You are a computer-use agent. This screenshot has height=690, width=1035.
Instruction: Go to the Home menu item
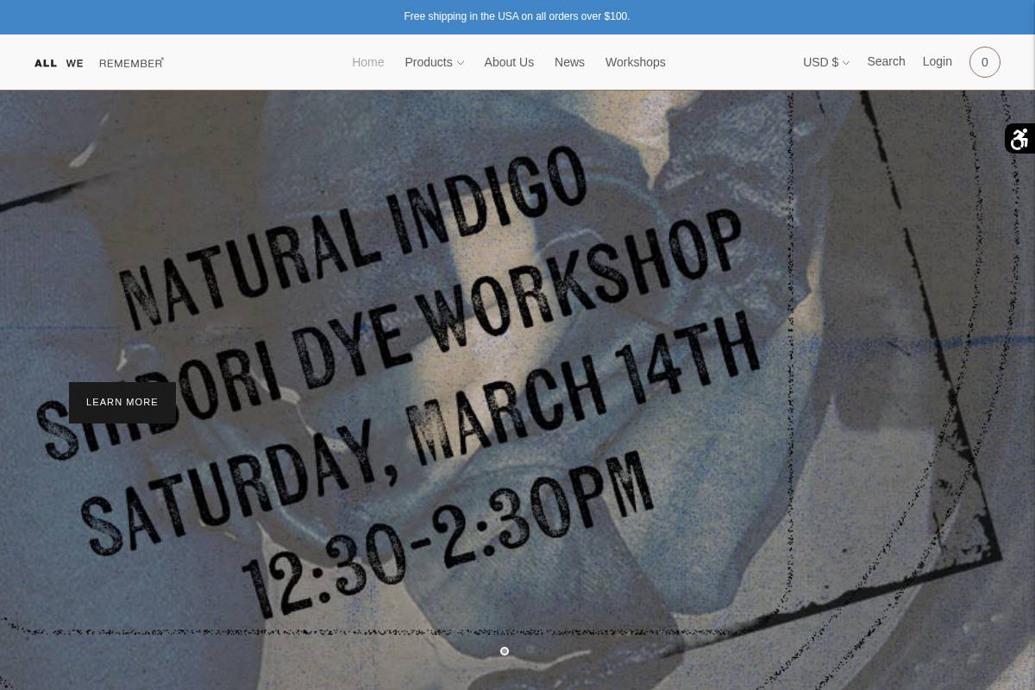click(x=367, y=62)
